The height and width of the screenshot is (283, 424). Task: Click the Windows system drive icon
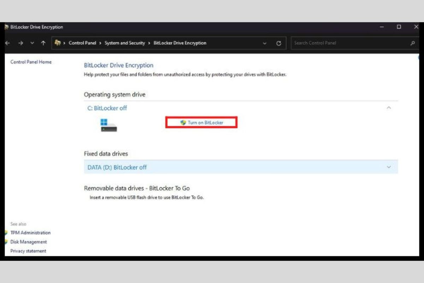click(x=108, y=125)
